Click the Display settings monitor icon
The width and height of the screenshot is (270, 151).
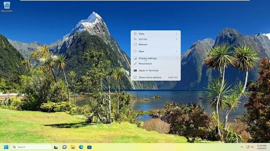(135, 58)
